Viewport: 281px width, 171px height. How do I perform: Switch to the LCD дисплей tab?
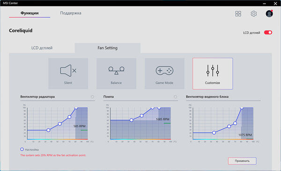42,48
